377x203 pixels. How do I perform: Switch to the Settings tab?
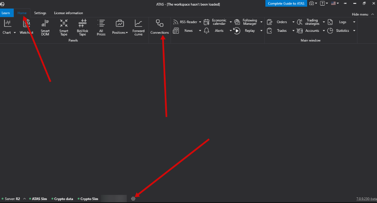[40, 13]
